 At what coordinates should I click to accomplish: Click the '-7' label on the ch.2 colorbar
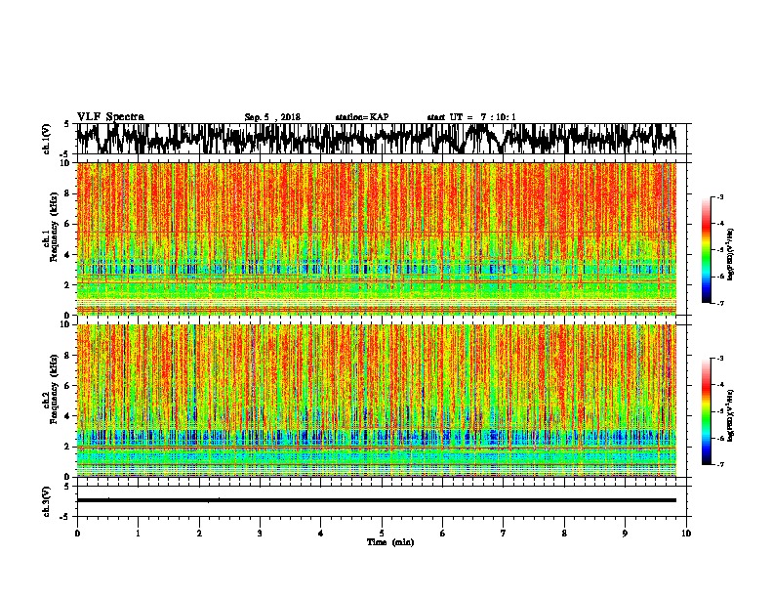[x=719, y=465]
